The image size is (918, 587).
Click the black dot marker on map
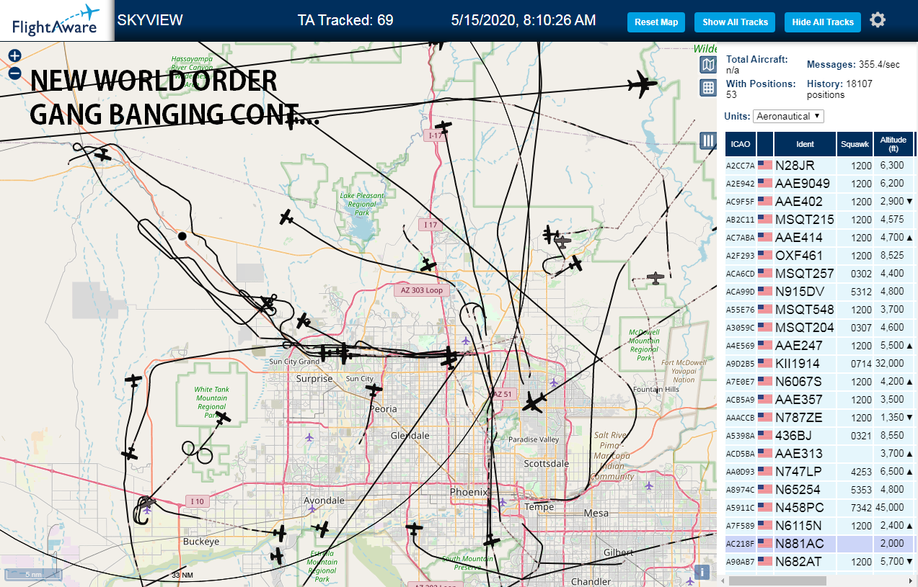[182, 236]
